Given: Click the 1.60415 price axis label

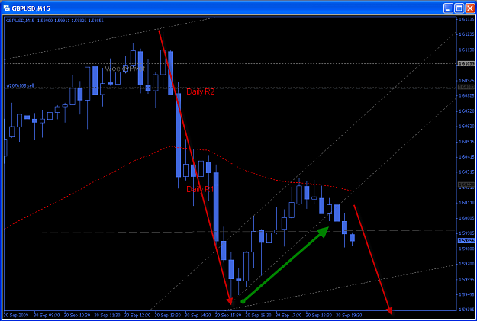Looking at the screenshot, I should [466, 157].
